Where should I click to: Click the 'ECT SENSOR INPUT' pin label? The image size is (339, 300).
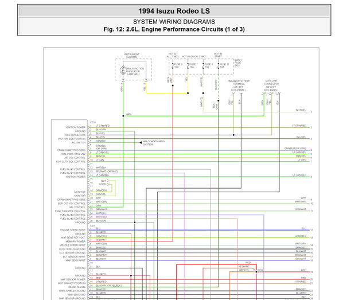(74, 257)
